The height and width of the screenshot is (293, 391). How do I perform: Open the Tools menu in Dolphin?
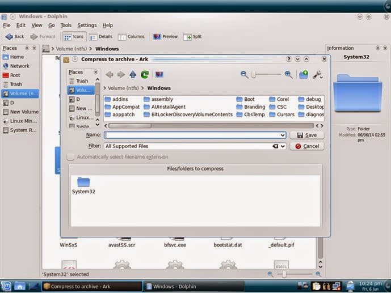(66, 26)
